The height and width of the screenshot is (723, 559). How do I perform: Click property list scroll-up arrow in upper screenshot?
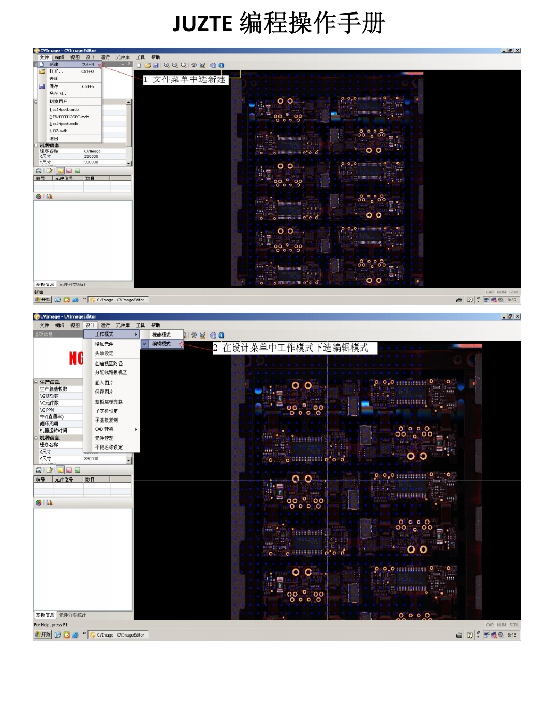pyautogui.click(x=129, y=102)
